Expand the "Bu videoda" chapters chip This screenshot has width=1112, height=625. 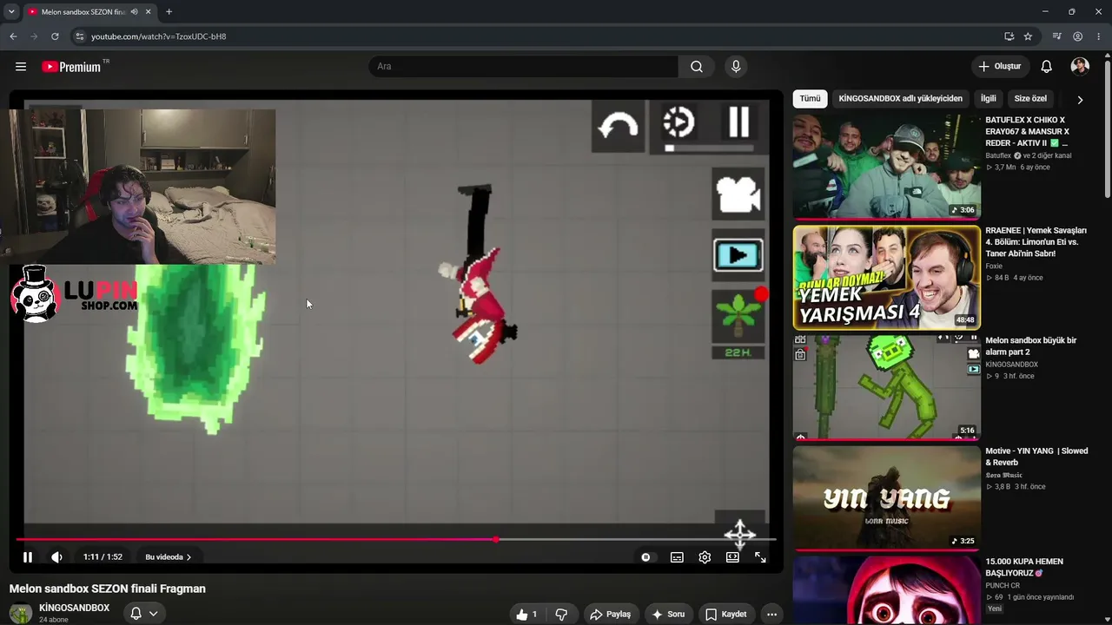click(168, 557)
